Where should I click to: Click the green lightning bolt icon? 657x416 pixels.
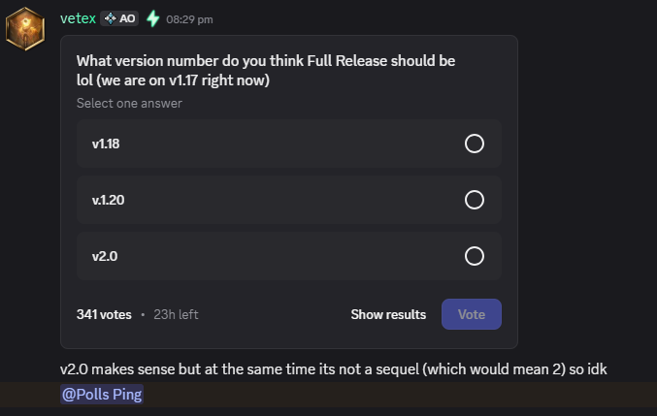[152, 18]
